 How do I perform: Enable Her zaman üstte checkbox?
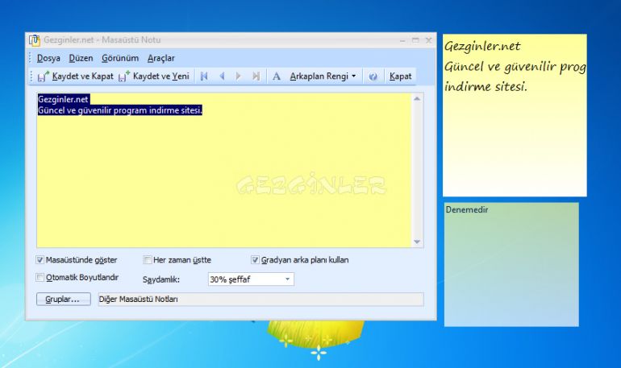coord(147,260)
